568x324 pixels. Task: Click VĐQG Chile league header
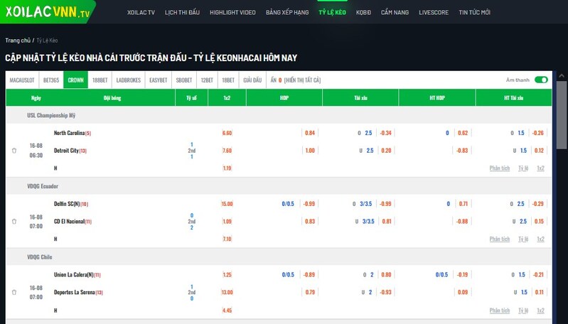[x=40, y=257]
